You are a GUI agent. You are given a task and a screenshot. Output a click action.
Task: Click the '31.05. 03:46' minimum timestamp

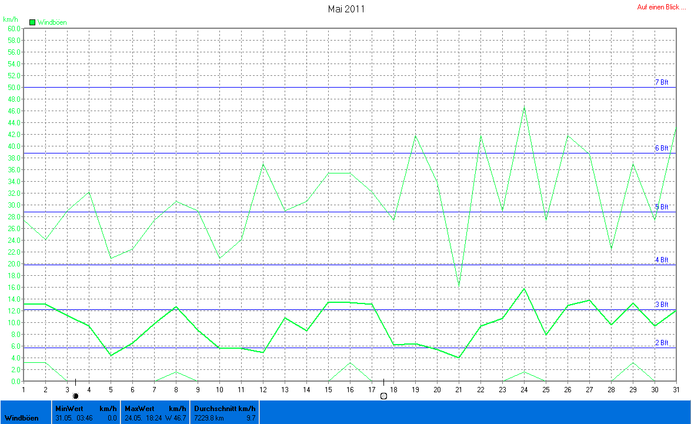[74, 418]
